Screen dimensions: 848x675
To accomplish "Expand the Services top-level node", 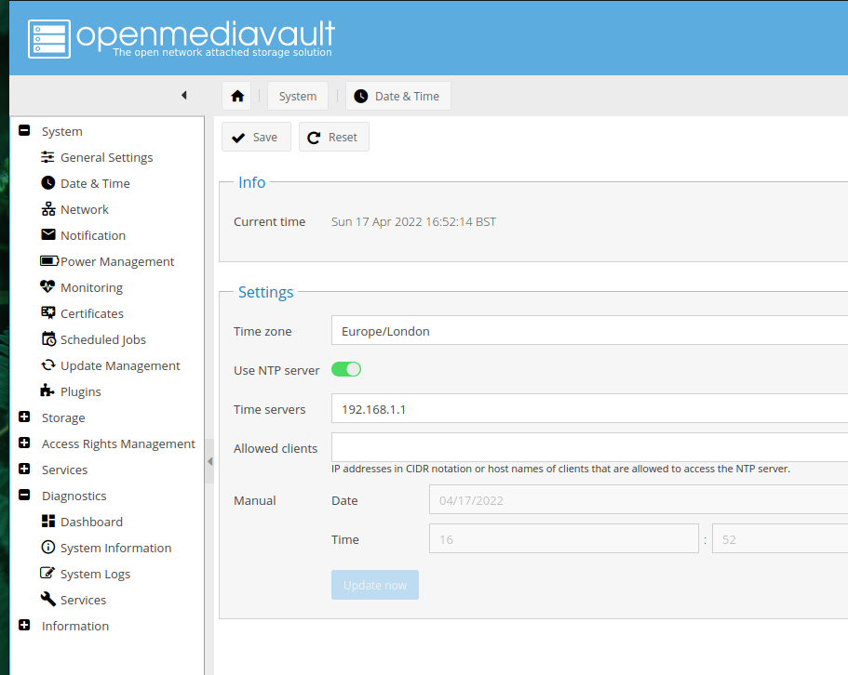I will tap(24, 469).
